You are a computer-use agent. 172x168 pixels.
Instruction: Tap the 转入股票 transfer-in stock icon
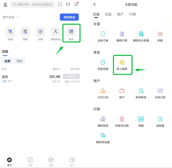click(122, 62)
